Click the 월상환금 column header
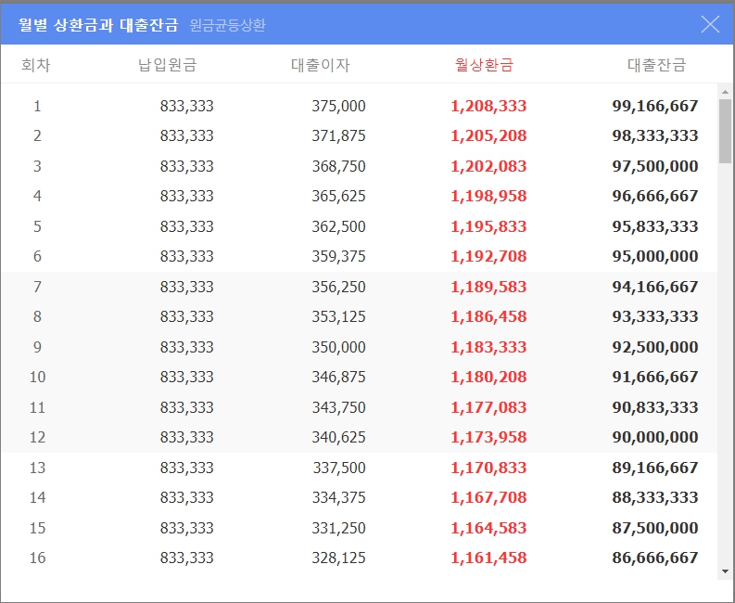The height and width of the screenshot is (603, 735). pyautogui.click(x=484, y=65)
